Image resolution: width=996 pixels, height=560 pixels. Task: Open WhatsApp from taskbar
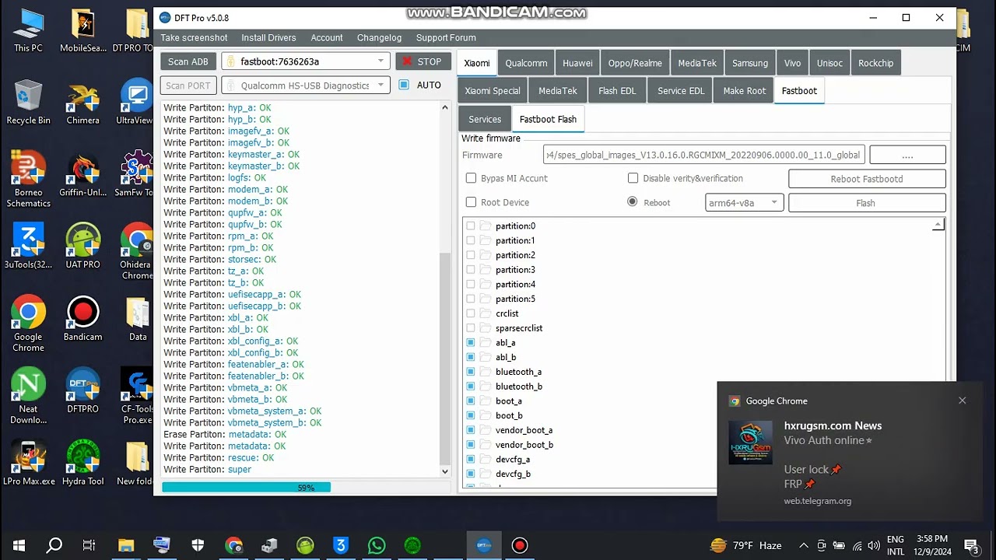click(377, 545)
